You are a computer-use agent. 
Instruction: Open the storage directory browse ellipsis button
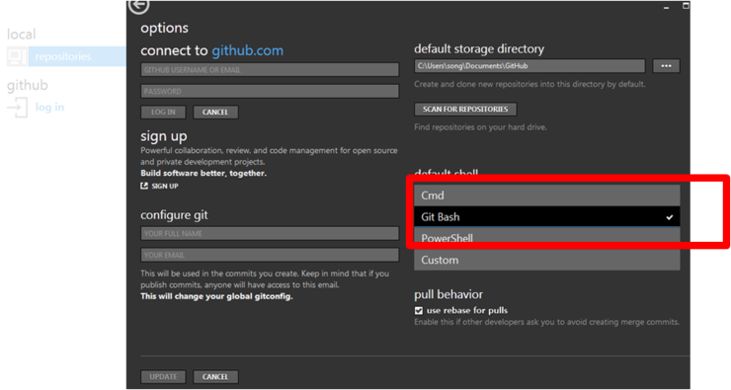point(666,66)
